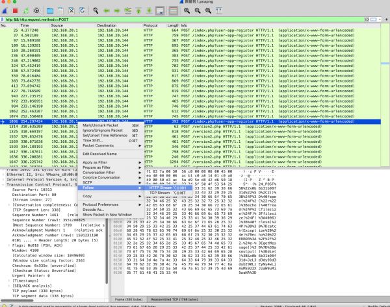The image size is (390, 307).
Task: Apply the display filter arrow button
Action: (373, 19)
